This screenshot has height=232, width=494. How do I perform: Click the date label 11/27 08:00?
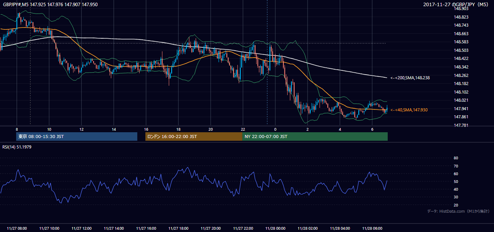(17, 229)
